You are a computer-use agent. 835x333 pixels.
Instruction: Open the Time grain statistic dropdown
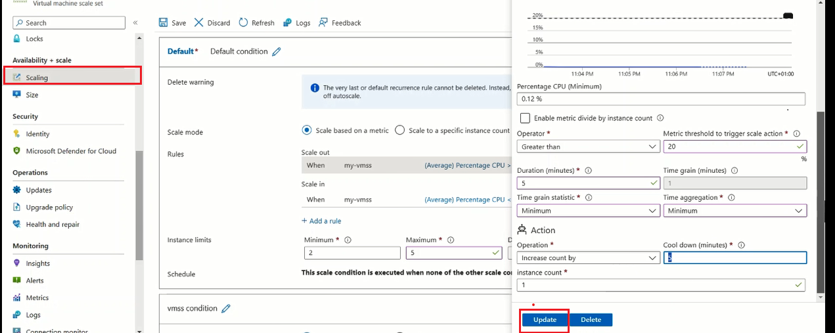[589, 210]
